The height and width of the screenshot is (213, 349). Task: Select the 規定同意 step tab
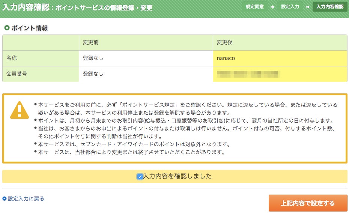point(255,7)
